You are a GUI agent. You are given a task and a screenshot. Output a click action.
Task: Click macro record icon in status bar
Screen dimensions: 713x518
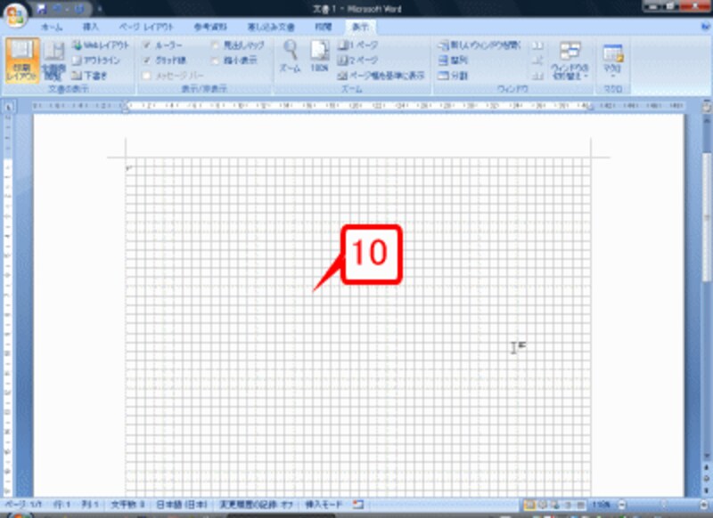click(358, 505)
